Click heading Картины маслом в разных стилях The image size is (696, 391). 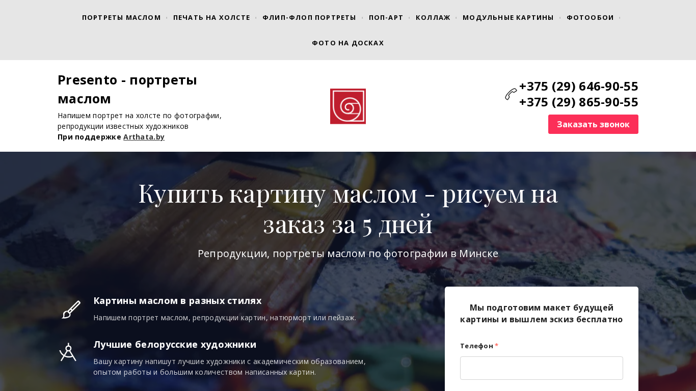point(177,300)
